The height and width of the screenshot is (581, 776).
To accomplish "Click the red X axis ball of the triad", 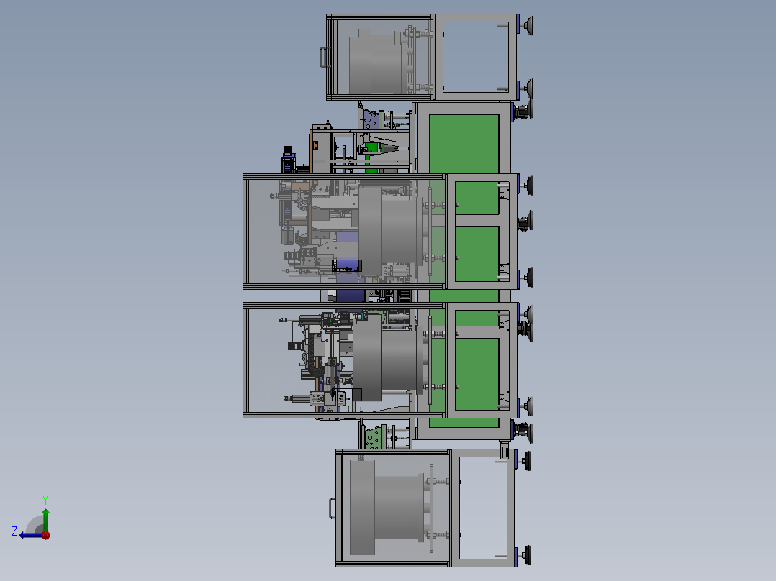I will pyautogui.click(x=46, y=534).
